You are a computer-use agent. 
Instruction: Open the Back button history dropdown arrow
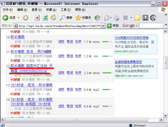[x=19, y=17]
